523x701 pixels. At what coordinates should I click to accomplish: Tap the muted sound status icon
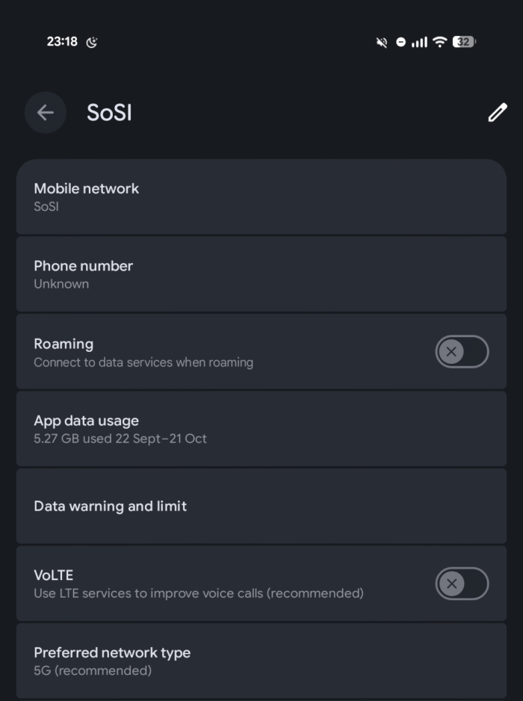point(381,42)
